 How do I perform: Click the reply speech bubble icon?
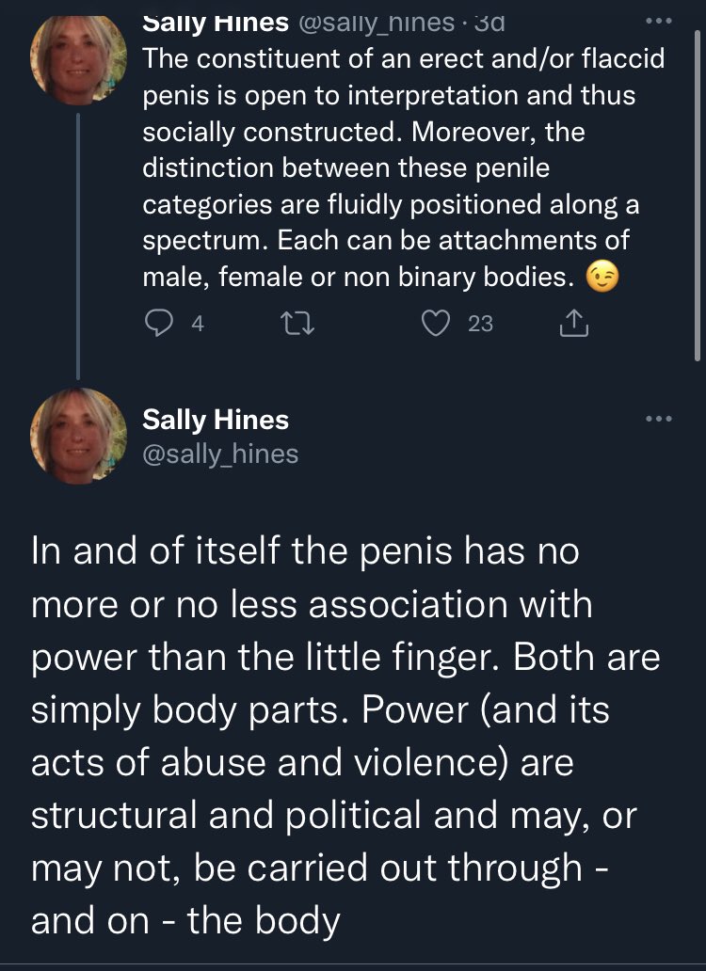pyautogui.click(x=155, y=324)
